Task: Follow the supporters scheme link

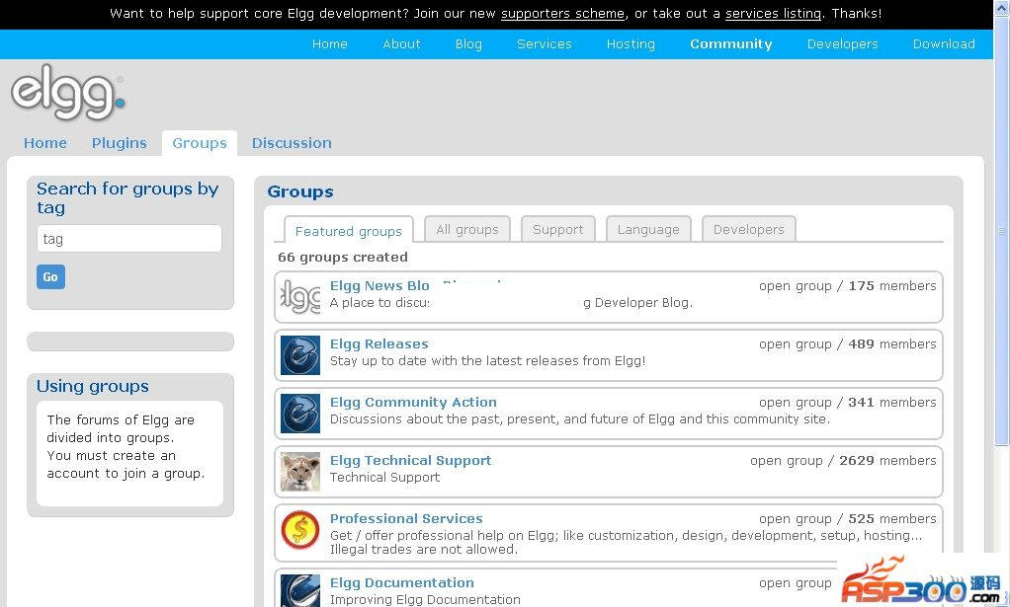Action: [563, 14]
